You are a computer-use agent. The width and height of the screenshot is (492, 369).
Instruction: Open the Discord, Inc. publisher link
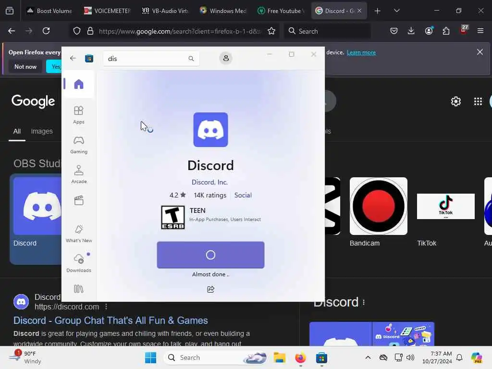(209, 182)
